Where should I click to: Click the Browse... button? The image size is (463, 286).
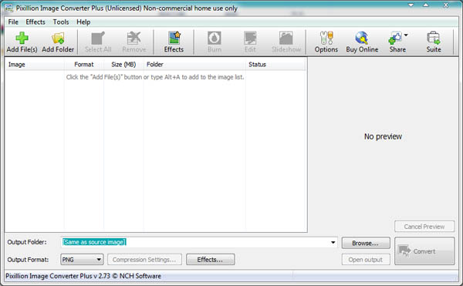366,244
